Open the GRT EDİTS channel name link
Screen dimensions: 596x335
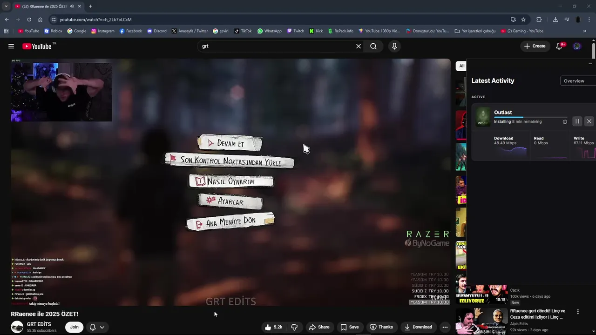click(39, 324)
